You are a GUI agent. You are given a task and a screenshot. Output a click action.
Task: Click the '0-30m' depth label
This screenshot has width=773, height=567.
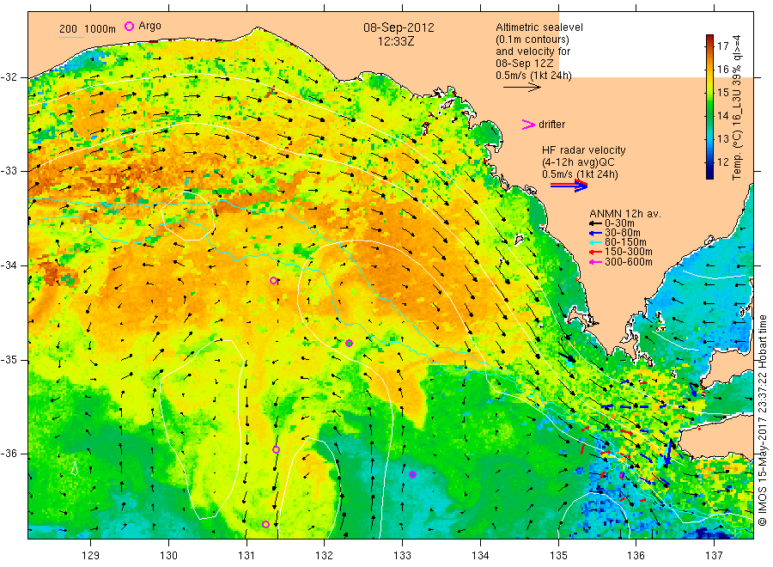point(619,223)
